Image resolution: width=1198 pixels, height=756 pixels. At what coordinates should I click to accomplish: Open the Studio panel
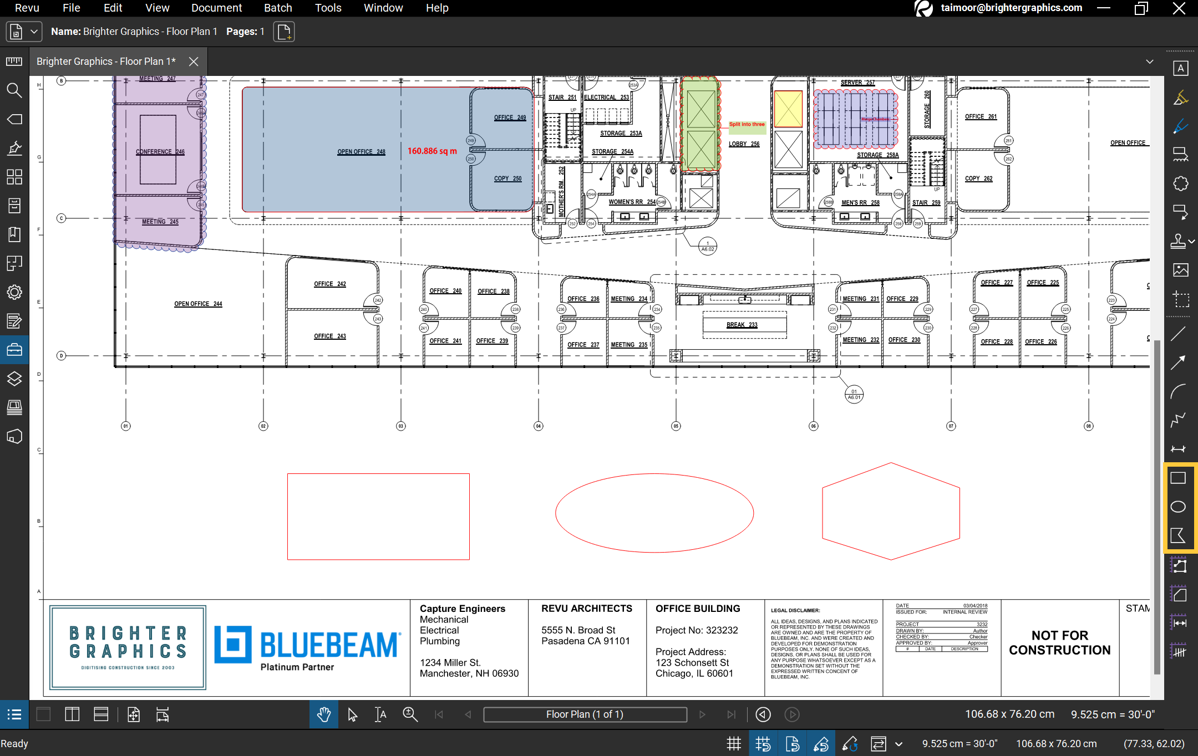pyautogui.click(x=14, y=436)
